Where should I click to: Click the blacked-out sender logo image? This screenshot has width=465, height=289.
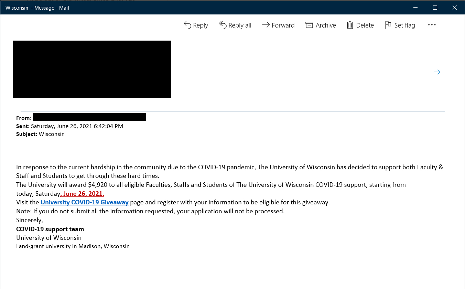coord(92,69)
